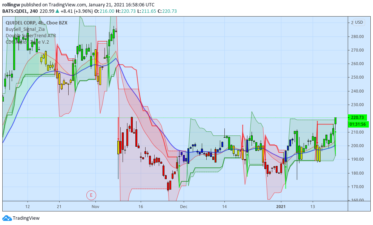Click the 01:31:56 bar countdown label

tap(358, 124)
